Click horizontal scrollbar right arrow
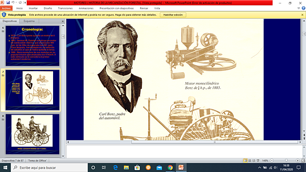This screenshot has width=306, height=172. click(x=300, y=142)
